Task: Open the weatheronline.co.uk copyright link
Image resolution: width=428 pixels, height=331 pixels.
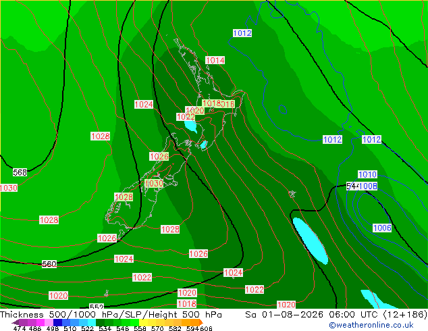Action: pos(371,325)
